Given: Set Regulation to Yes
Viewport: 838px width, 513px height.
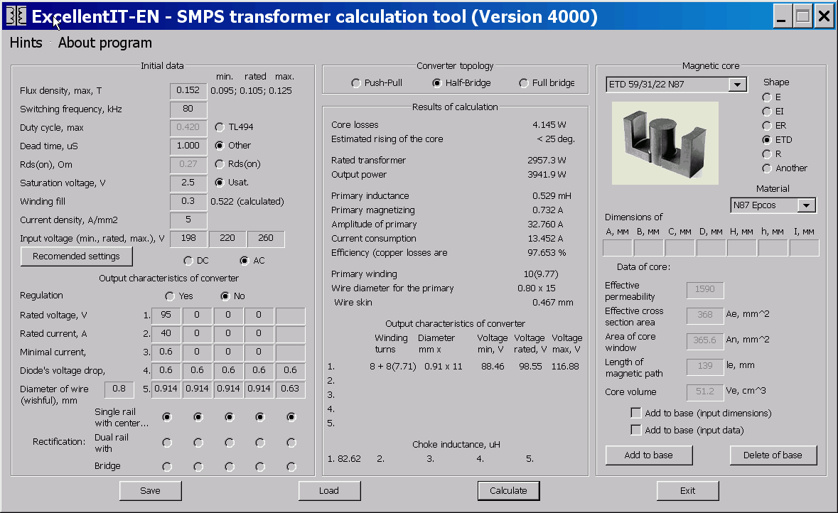Looking at the screenshot, I should [179, 296].
